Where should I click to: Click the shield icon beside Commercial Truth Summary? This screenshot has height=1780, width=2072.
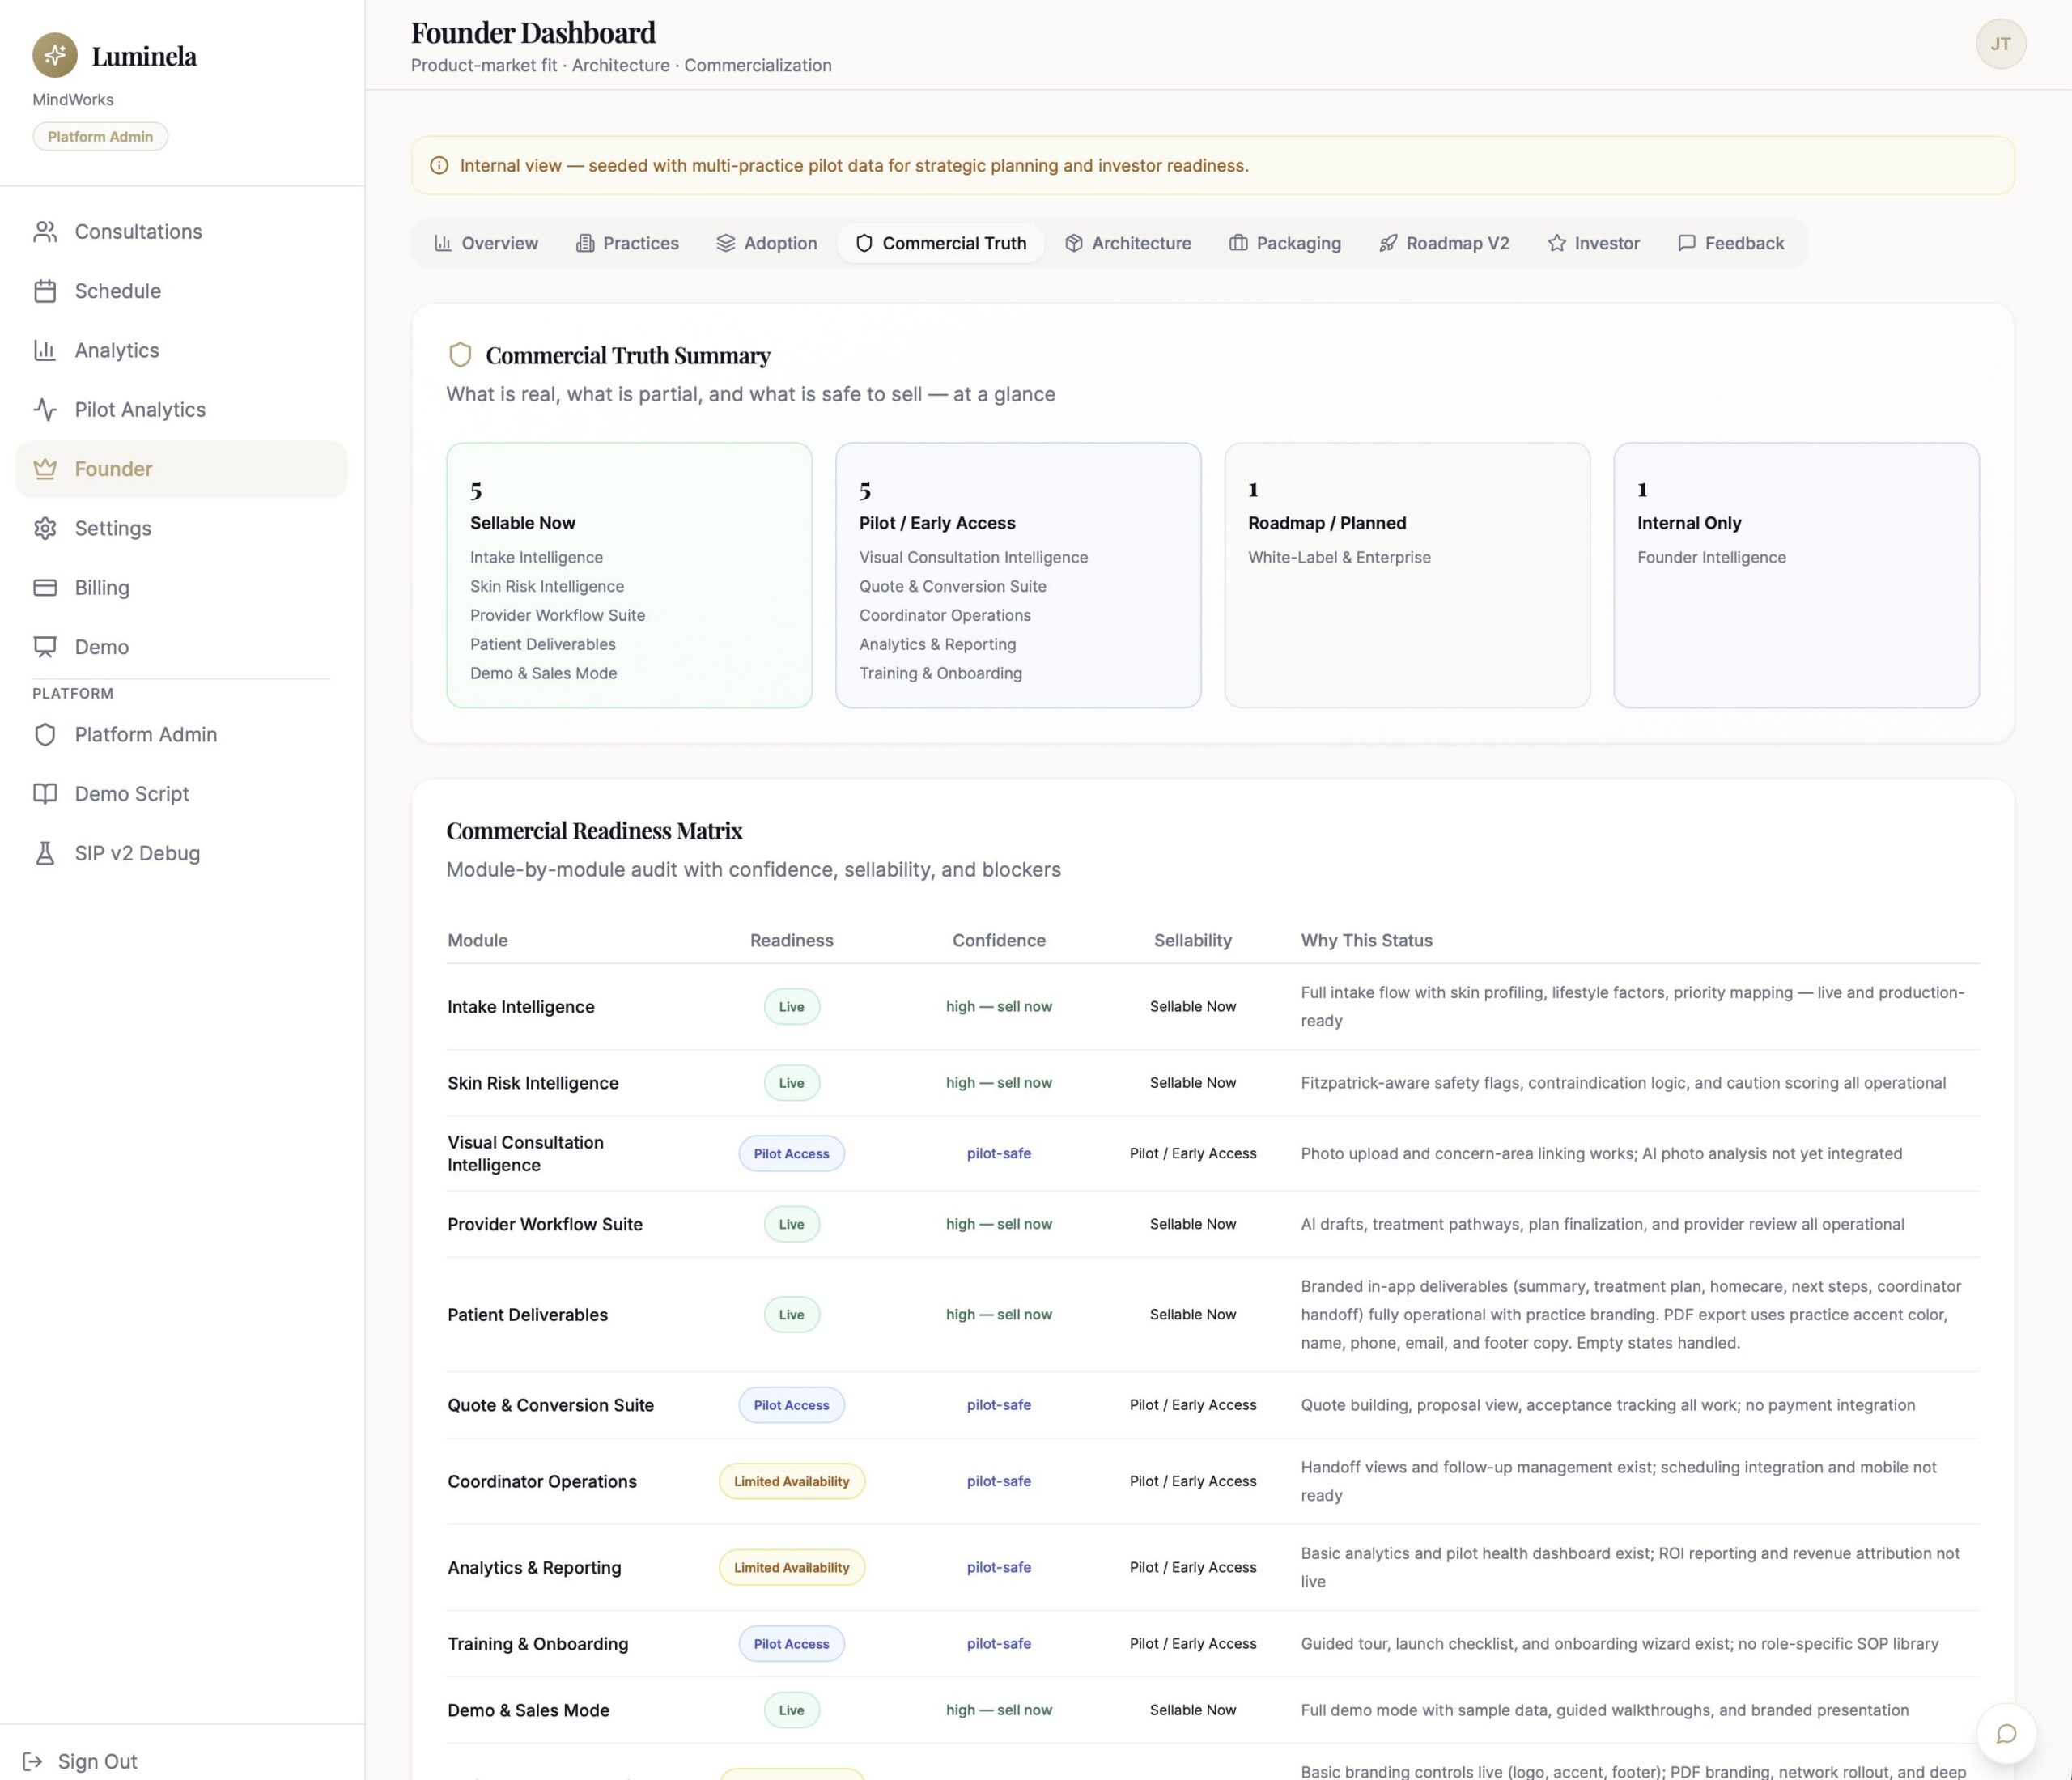point(460,355)
